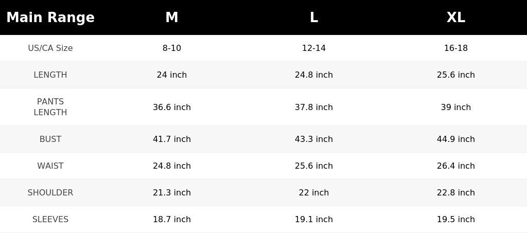
Task: Click the 8-10 US/CA size cell
Action: pyautogui.click(x=172, y=48)
